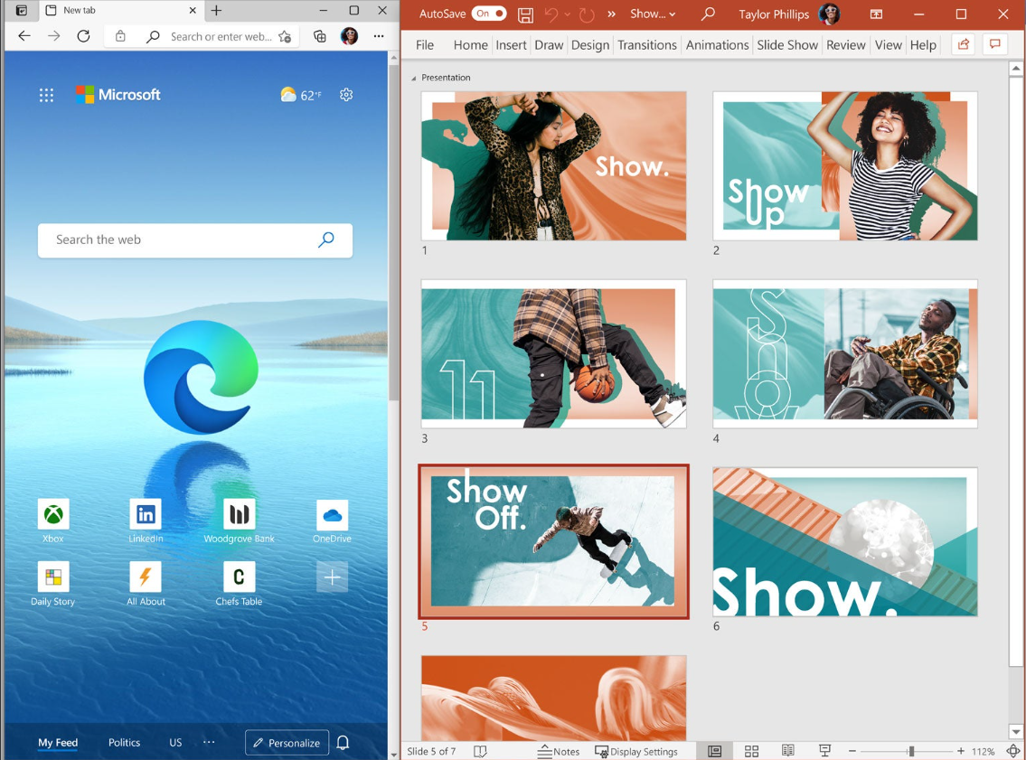The image size is (1026, 760).
Task: Click the zoom in plus button
Action: point(961,752)
